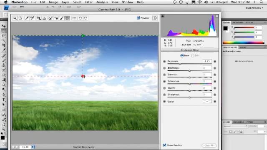Screen dimensions: 267x150
Task: Decrease Exposure with minus button
Action: pyautogui.click(x=164, y=61)
